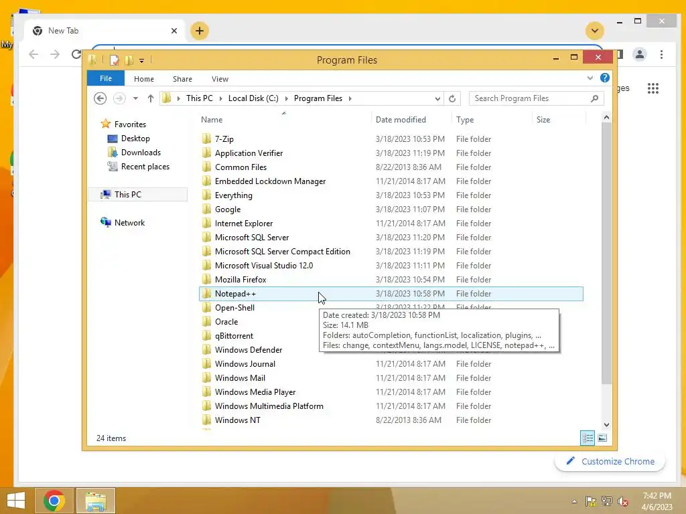Click the Back arrow in File Explorer
The image size is (686, 514).
[100, 98]
